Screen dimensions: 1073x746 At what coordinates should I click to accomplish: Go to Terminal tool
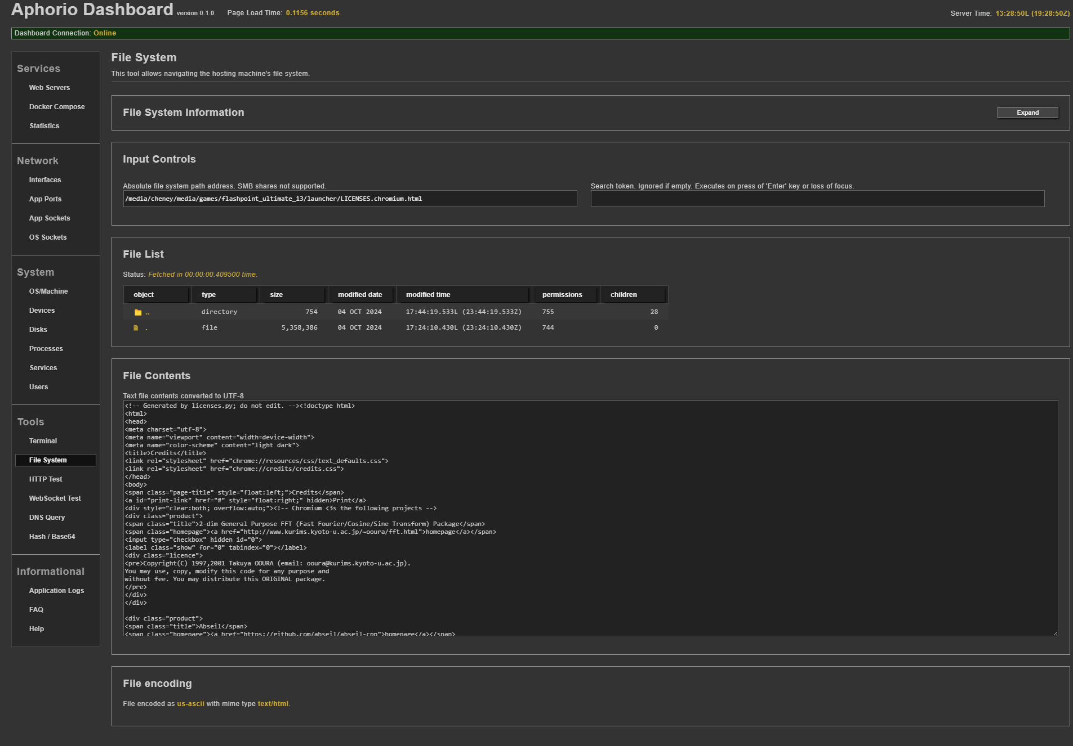click(x=43, y=441)
